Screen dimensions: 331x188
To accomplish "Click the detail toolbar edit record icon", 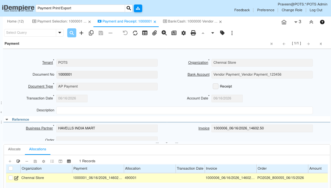I will pyautogui.click(x=18, y=161).
